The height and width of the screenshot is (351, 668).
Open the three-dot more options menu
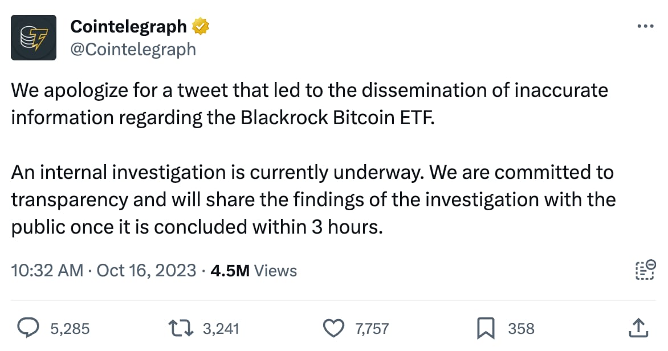tap(645, 26)
